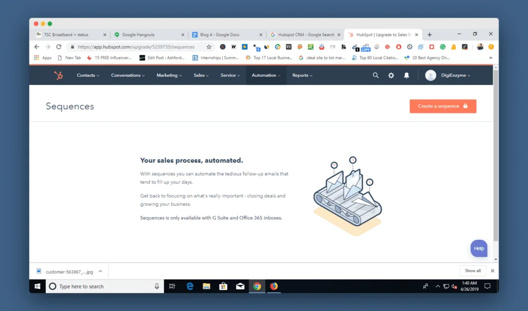Open the Sales dropdown menu
This screenshot has width=528, height=311.
tap(201, 75)
